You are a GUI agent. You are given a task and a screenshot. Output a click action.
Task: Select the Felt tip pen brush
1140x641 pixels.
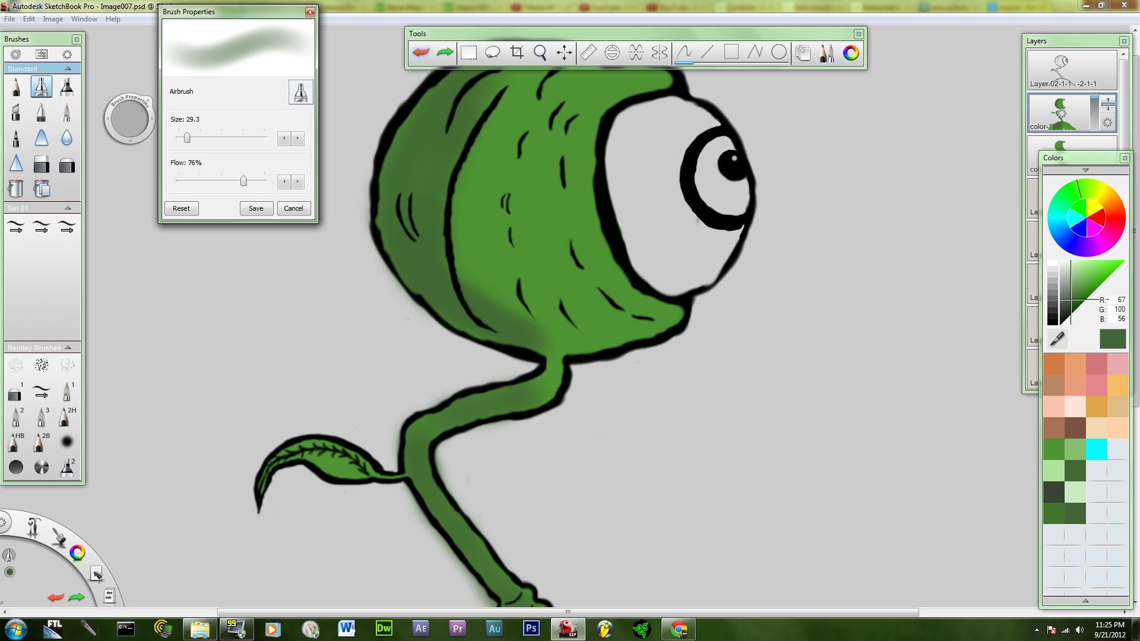tap(16, 138)
